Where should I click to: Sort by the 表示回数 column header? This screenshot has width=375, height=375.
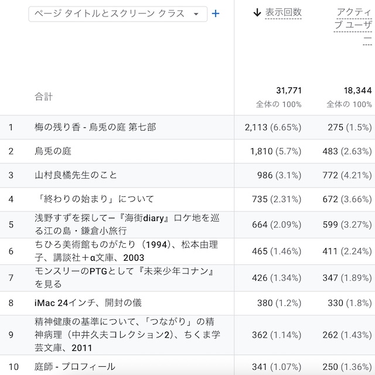click(x=283, y=12)
